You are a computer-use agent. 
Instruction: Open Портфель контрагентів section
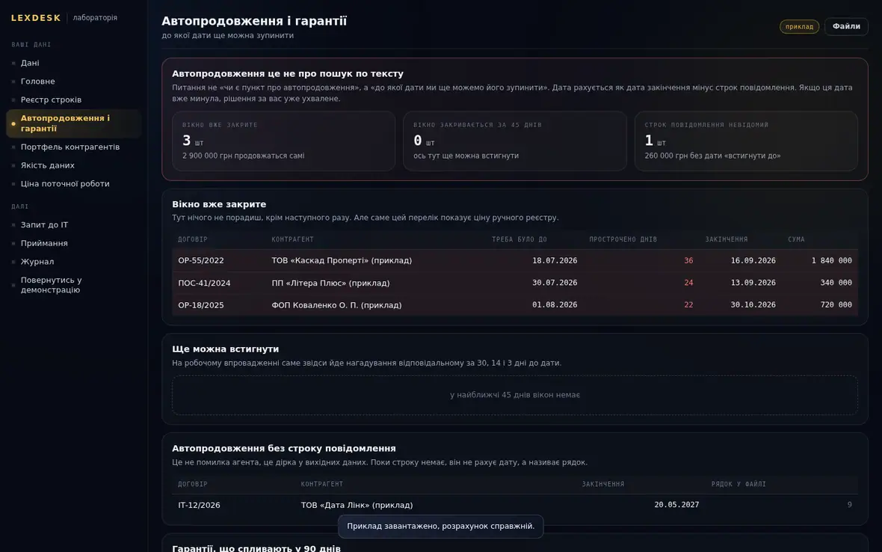pos(73,147)
